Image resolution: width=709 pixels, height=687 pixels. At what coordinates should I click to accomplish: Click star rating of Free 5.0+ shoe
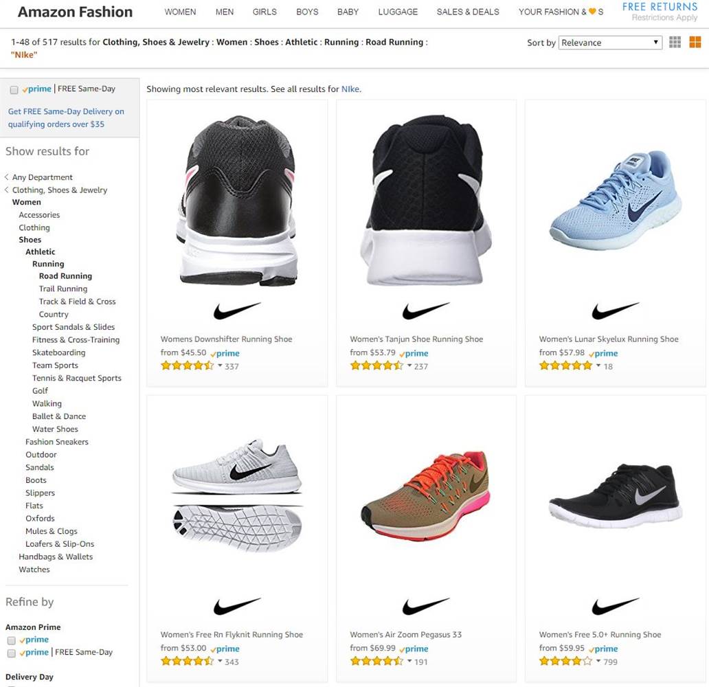pos(565,662)
